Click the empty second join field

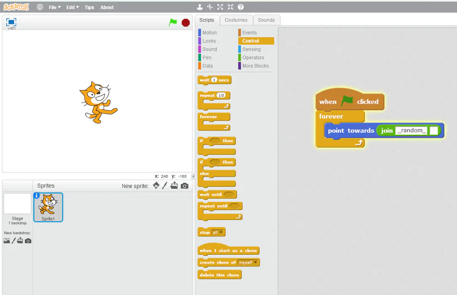(434, 130)
